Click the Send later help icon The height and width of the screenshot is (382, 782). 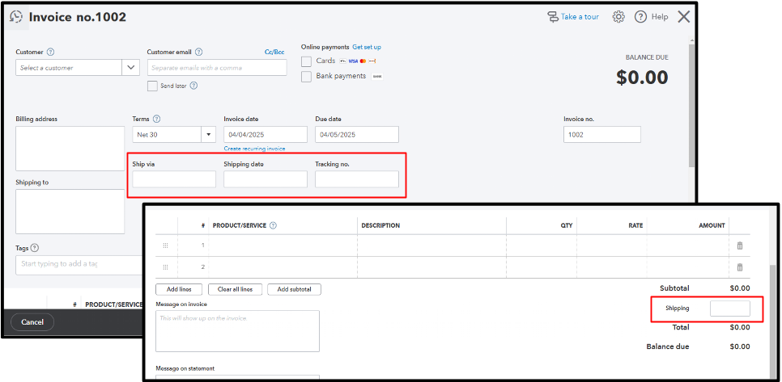194,86
